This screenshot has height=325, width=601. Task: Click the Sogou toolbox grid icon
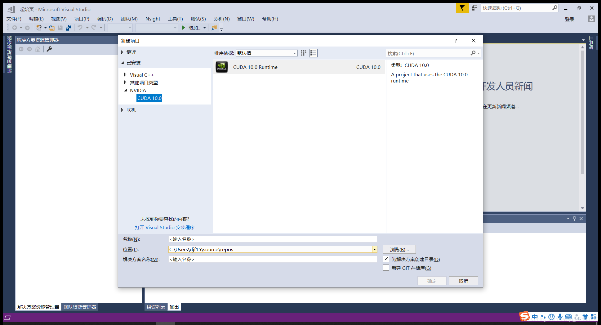594,317
